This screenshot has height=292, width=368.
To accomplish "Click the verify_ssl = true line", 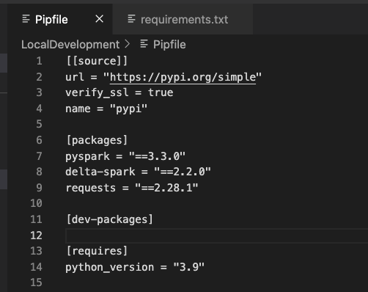I will click(x=119, y=92).
